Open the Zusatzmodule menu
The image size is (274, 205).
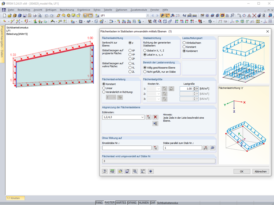pyautogui.click(x=139, y=10)
